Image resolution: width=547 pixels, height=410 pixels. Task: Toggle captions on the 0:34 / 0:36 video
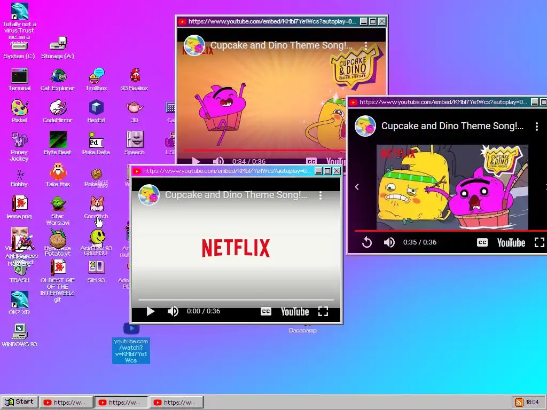[x=311, y=161]
